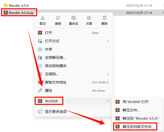164x132 pixels.
Task: Expand the 压缩到... submenu chevron
Action: click(x=108, y=74)
